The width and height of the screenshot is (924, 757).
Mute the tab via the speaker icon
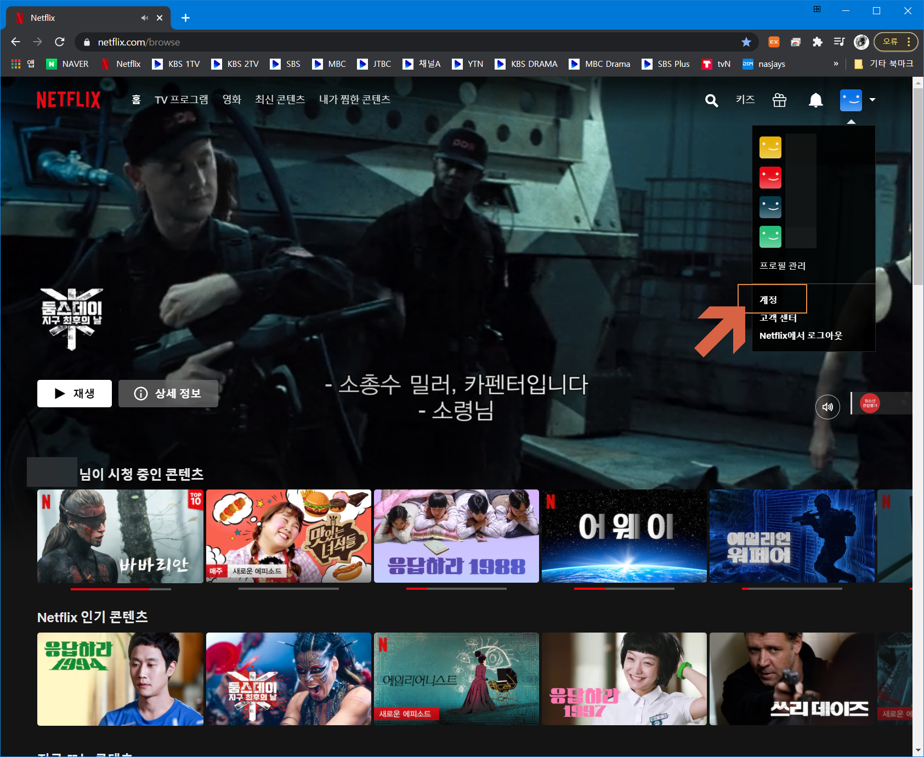coord(144,18)
